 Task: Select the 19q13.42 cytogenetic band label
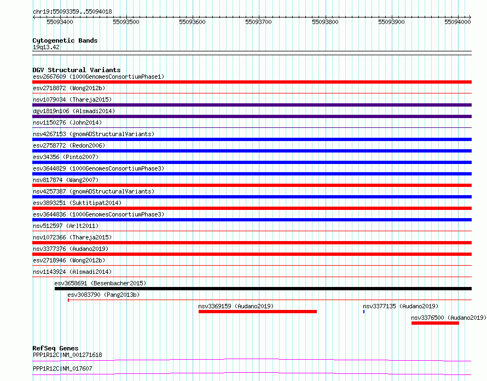coord(46,47)
